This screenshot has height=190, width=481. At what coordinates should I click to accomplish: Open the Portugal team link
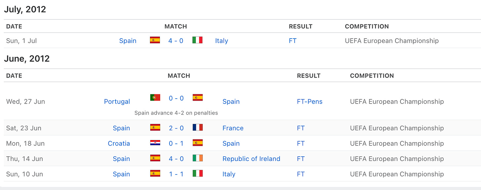(117, 102)
